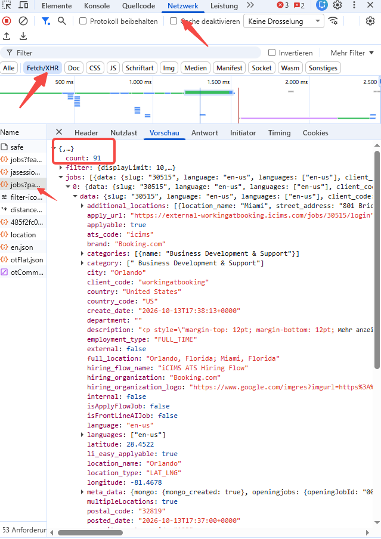381x539 pixels.
Task: Select the JS filter type
Action: coord(113,68)
